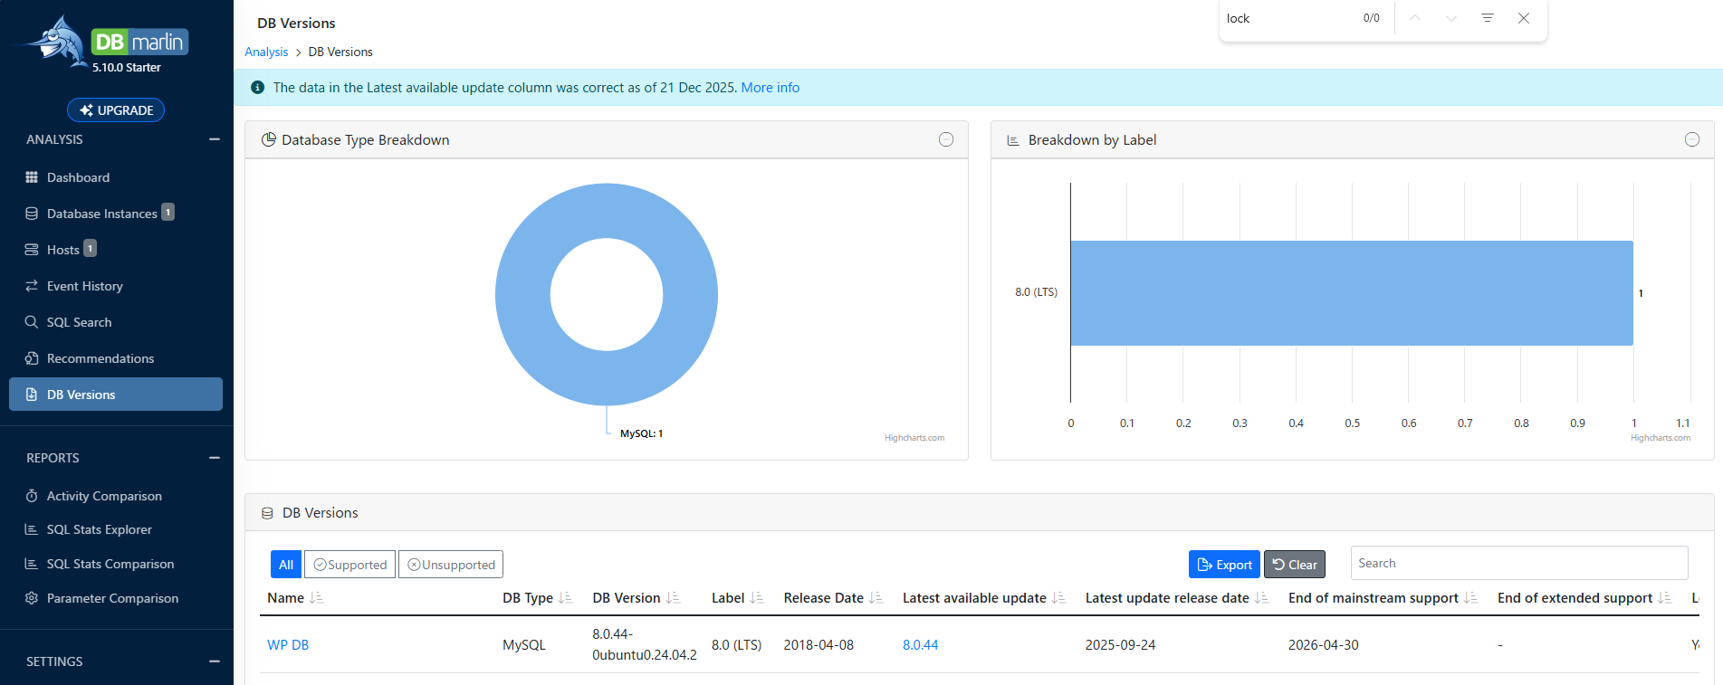Image resolution: width=1723 pixels, height=685 pixels.
Task: Click the find-bar text field containing 'lock'
Action: pos(1286,18)
